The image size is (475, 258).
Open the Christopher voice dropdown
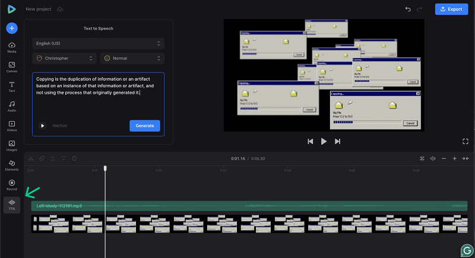tap(65, 58)
